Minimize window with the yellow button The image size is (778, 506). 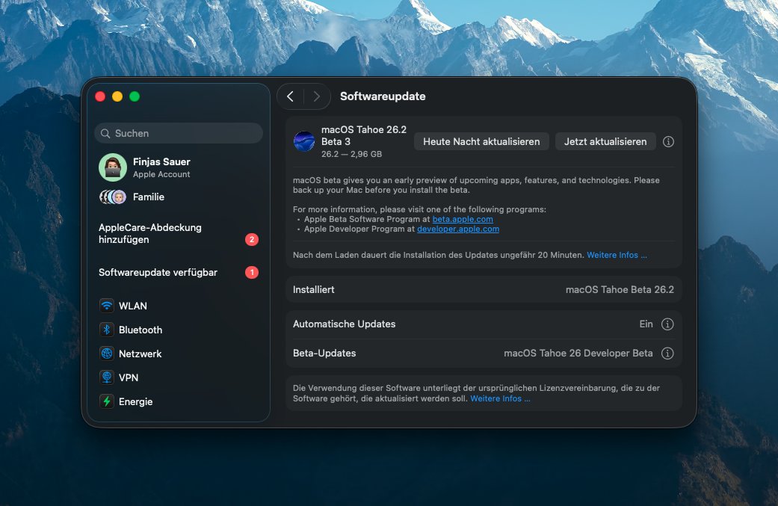pos(117,96)
